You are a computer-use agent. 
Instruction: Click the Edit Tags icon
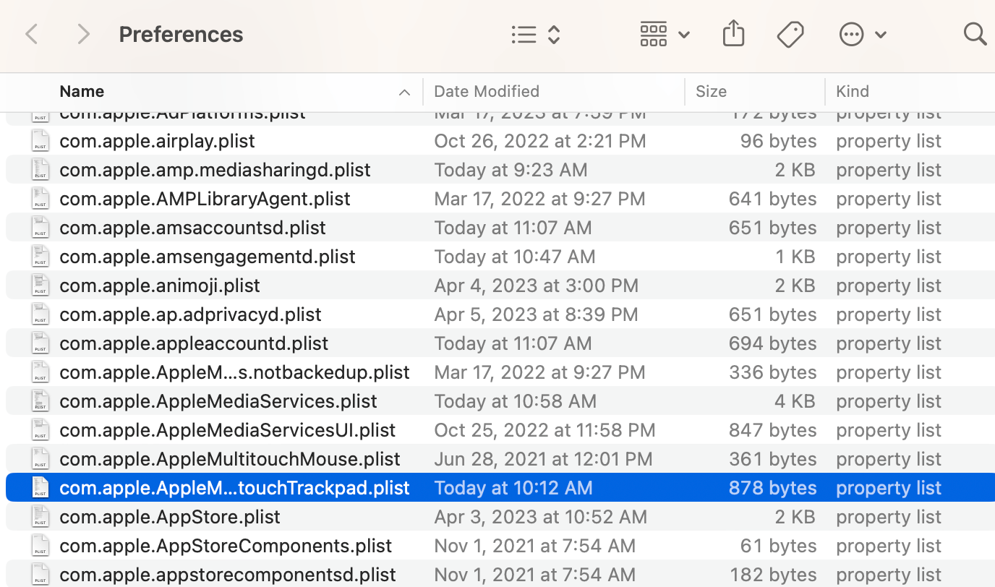790,34
